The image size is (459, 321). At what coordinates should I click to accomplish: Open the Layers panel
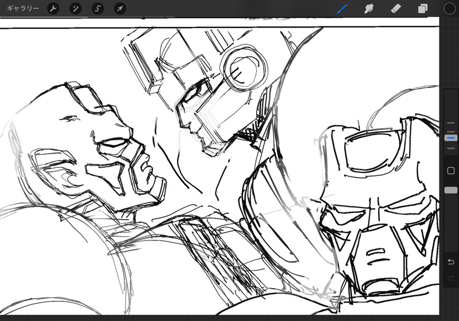point(422,9)
